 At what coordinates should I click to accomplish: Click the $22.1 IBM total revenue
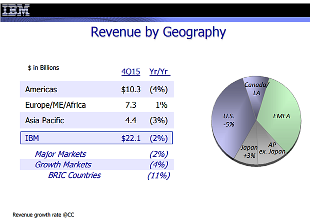[x=130, y=138]
